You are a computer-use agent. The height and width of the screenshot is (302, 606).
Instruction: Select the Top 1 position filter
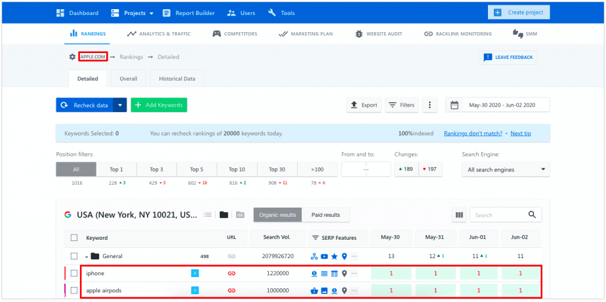[116, 170]
